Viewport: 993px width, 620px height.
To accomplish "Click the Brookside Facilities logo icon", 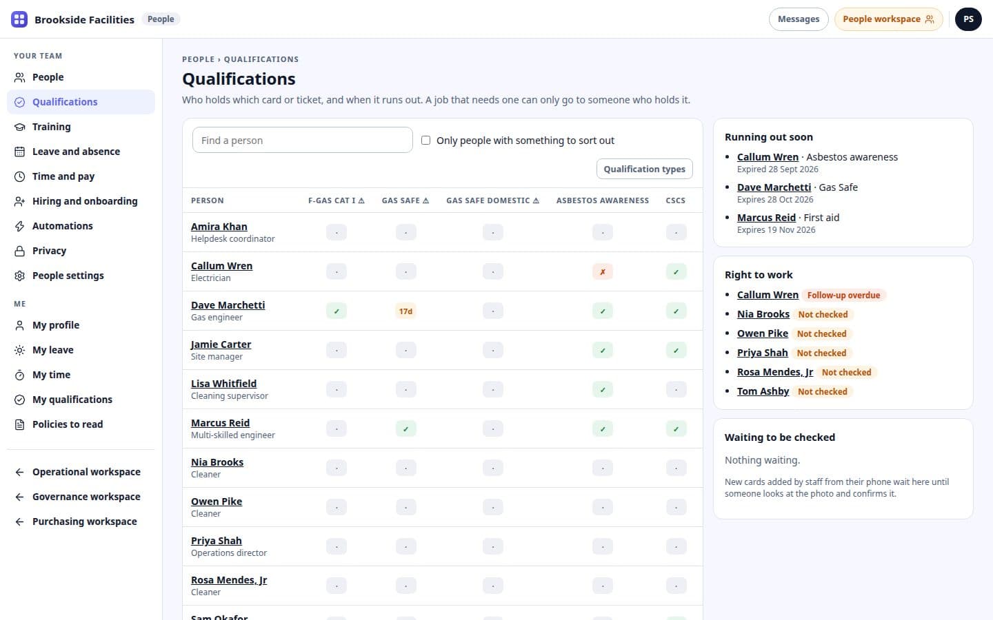I will [19, 19].
